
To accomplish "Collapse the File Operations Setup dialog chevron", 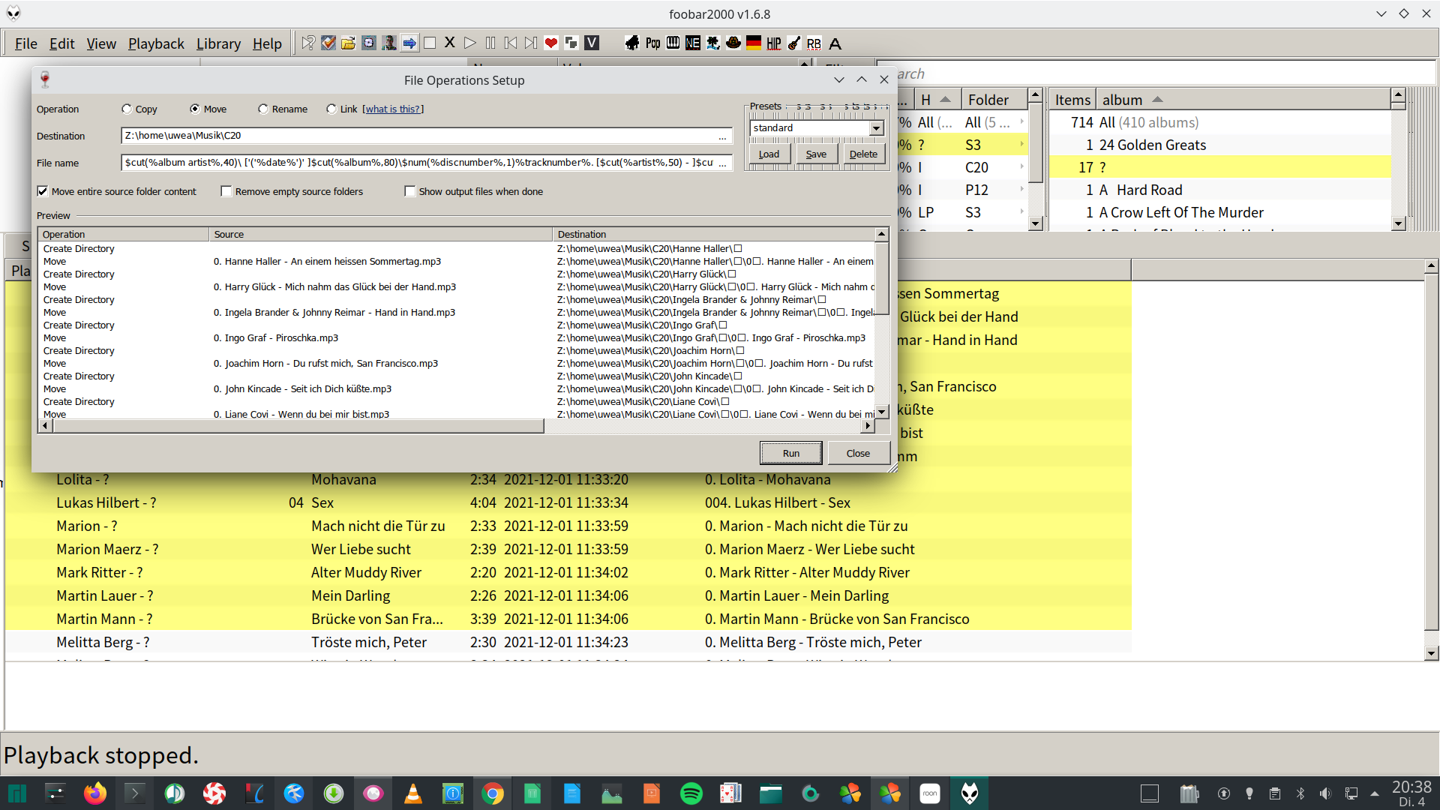I will (x=839, y=79).
